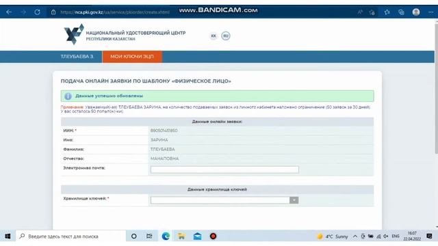Click the info icon in green notice
The image size is (438, 246).
68,96
